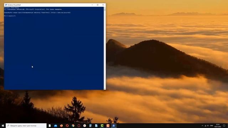Open network status in system tray
The height and width of the screenshot is (128, 228).
pyautogui.click(x=206, y=126)
